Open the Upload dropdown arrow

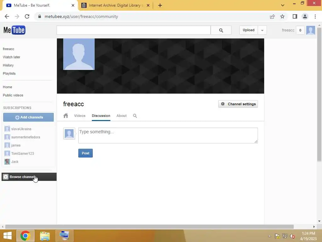262,30
